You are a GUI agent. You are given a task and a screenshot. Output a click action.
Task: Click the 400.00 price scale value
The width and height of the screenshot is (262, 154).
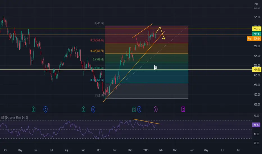(x=257, y=104)
